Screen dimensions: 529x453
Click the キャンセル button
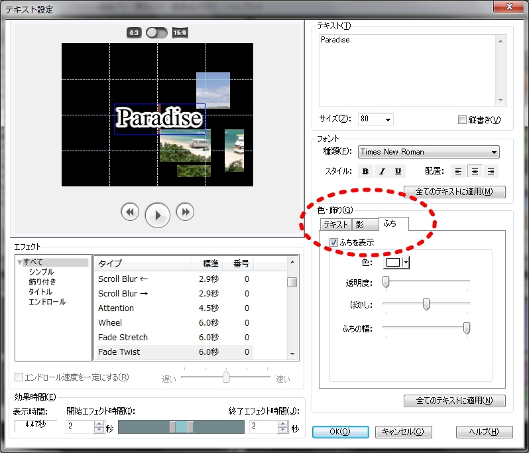pos(404,432)
